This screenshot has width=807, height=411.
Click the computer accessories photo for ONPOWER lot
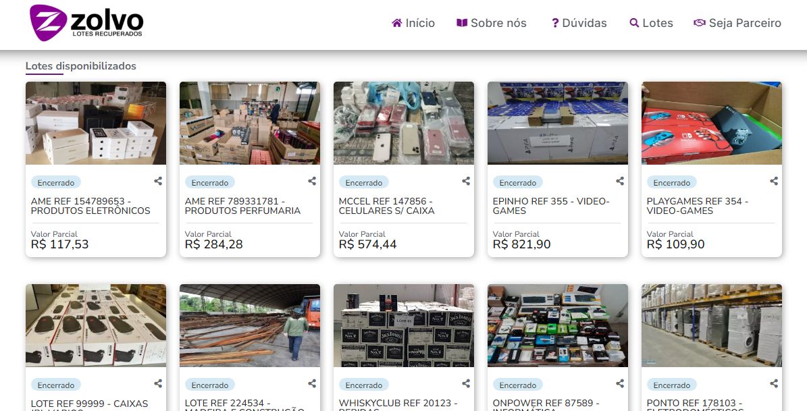point(557,325)
